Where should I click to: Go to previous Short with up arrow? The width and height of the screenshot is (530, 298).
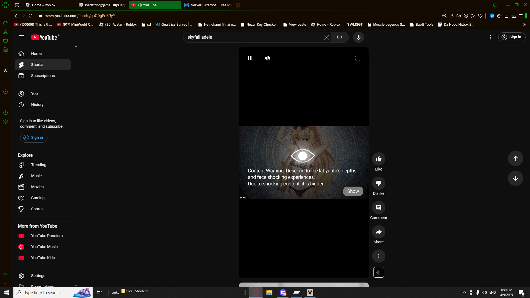516,158
